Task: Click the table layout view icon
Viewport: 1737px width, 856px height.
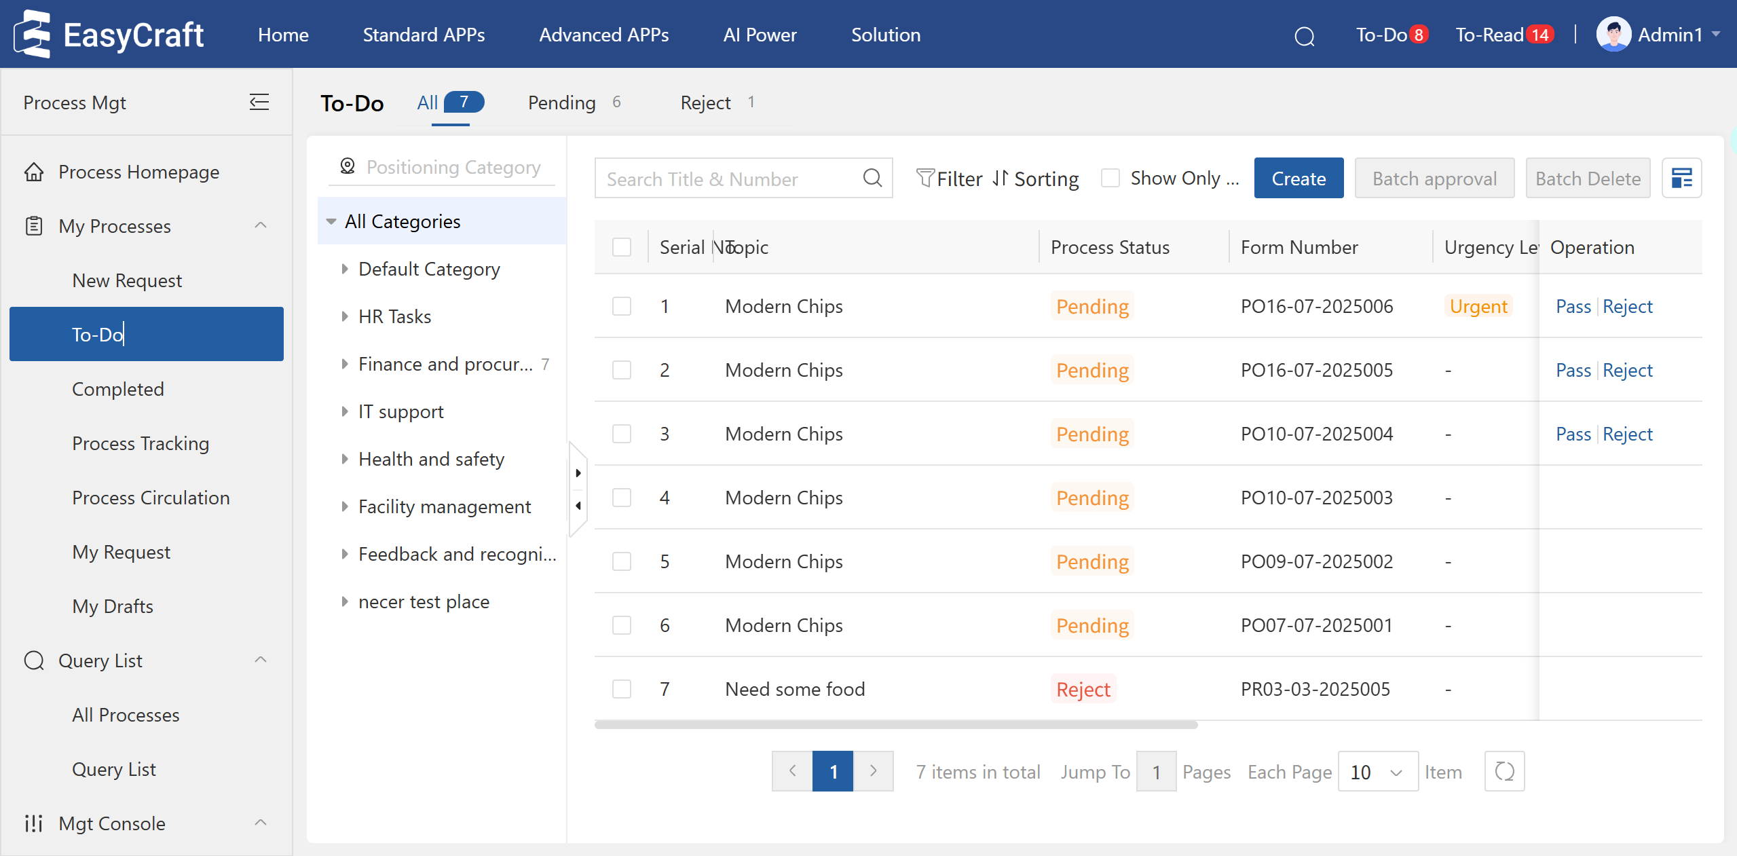Action: [1681, 179]
